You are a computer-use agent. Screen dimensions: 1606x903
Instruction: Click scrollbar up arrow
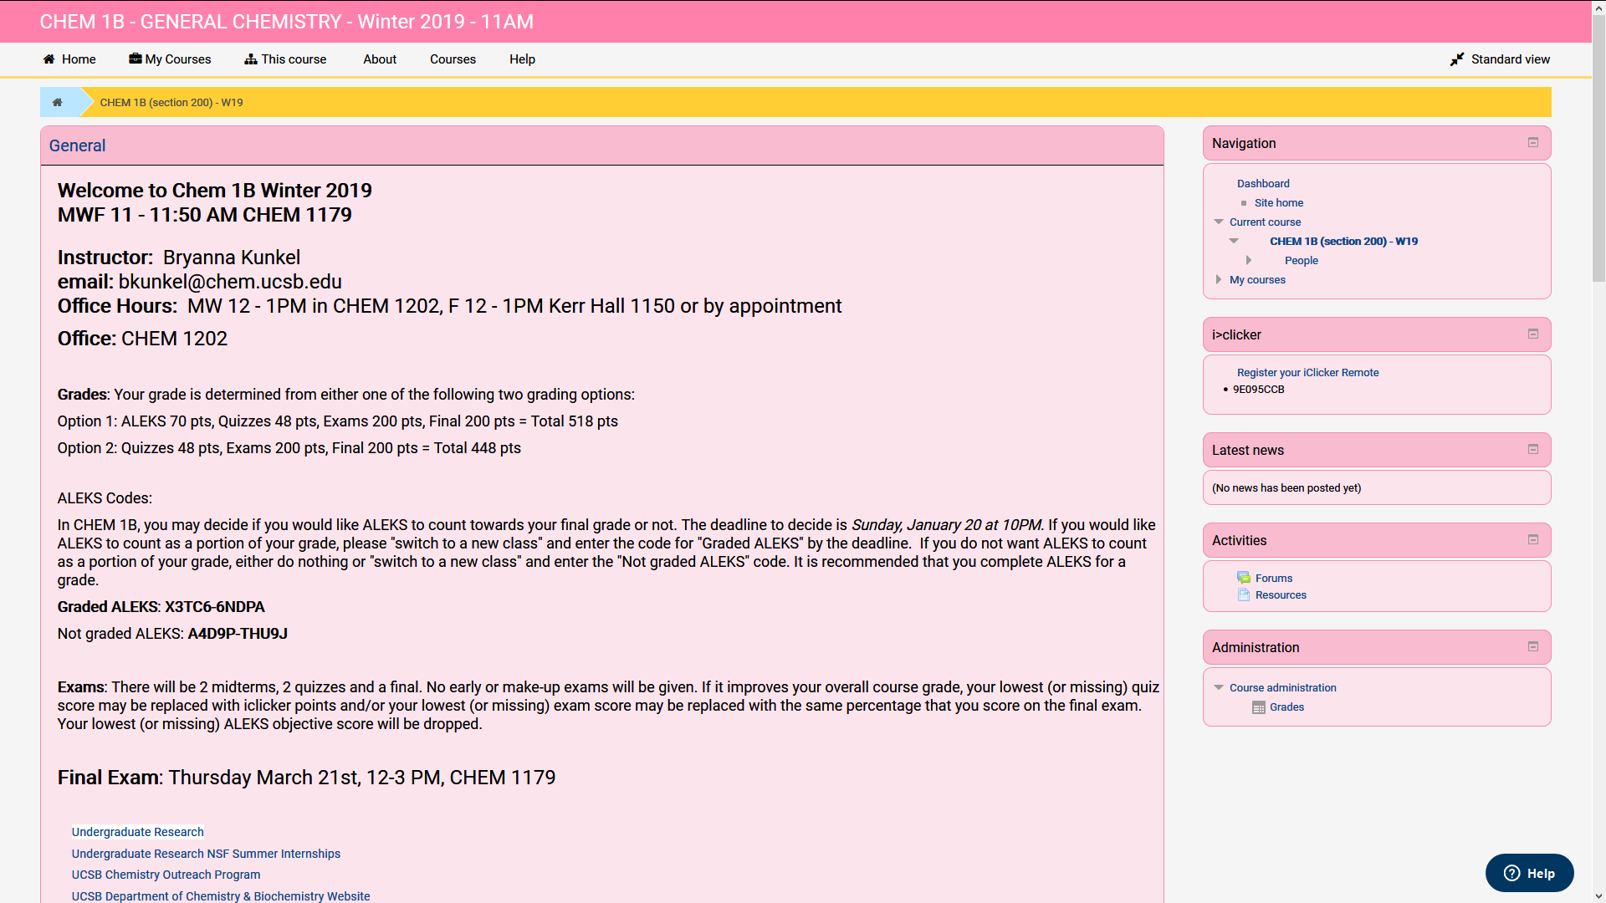[x=1598, y=8]
